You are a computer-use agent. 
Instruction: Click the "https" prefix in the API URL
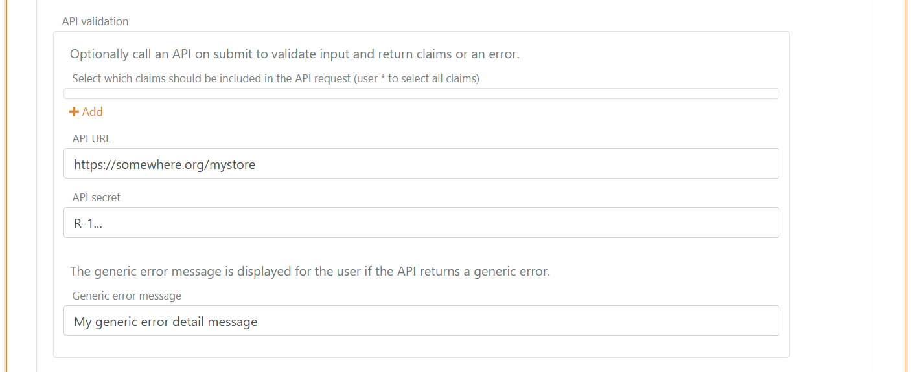[87, 165]
